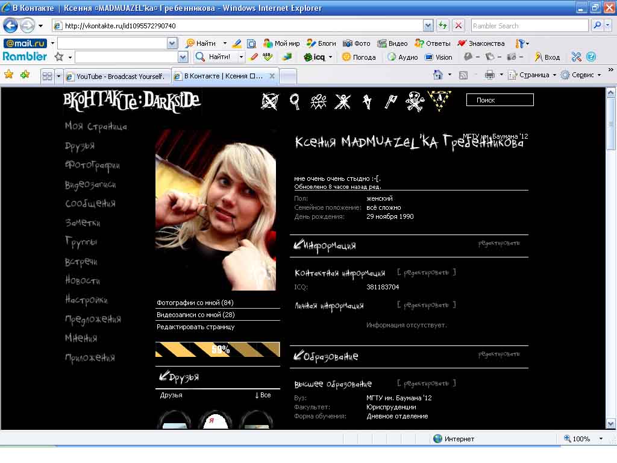Click the Home icon in command bar
The height and width of the screenshot is (463, 617).
click(437, 74)
